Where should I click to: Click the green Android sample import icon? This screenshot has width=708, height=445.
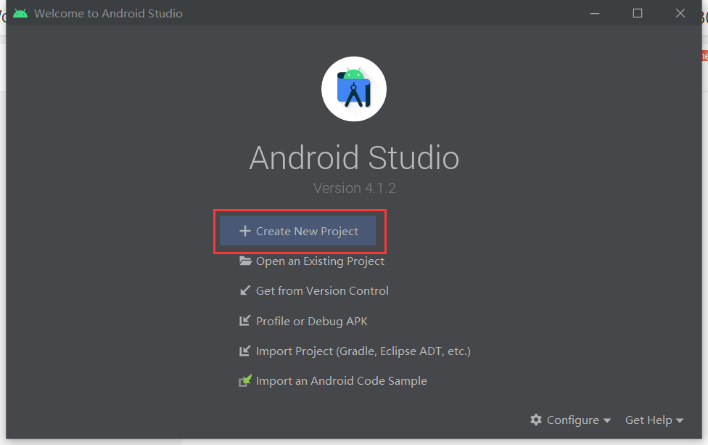click(x=244, y=381)
